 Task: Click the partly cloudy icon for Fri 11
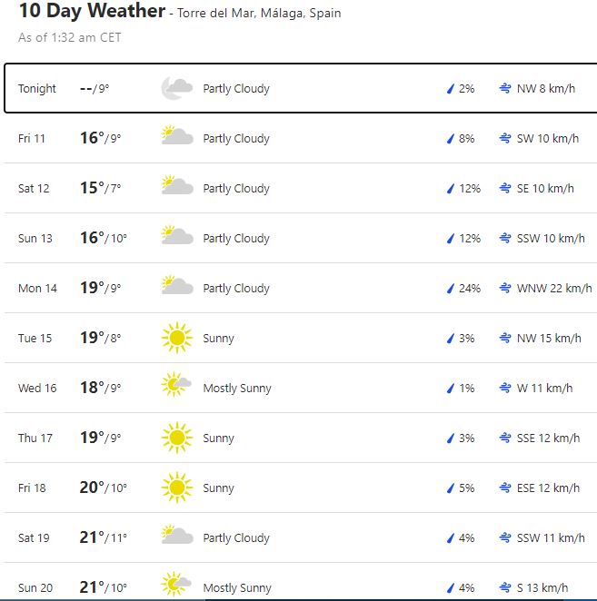[x=176, y=138]
